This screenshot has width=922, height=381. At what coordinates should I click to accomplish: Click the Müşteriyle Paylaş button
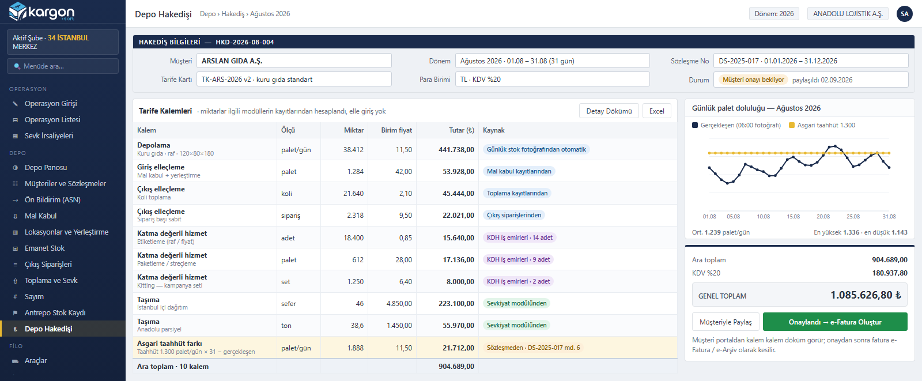click(725, 322)
